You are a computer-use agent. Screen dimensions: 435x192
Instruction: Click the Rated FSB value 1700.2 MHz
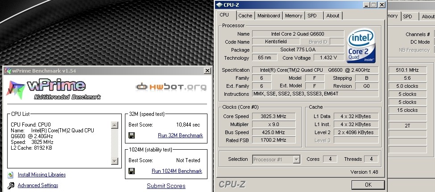(x=273, y=140)
